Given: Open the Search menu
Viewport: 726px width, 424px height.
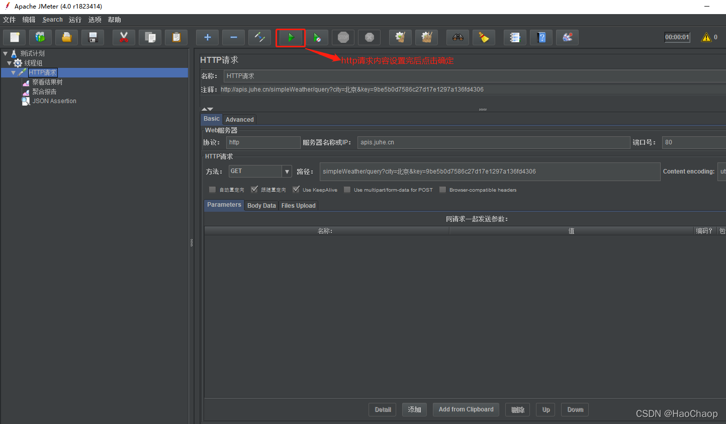Looking at the screenshot, I should click(53, 20).
